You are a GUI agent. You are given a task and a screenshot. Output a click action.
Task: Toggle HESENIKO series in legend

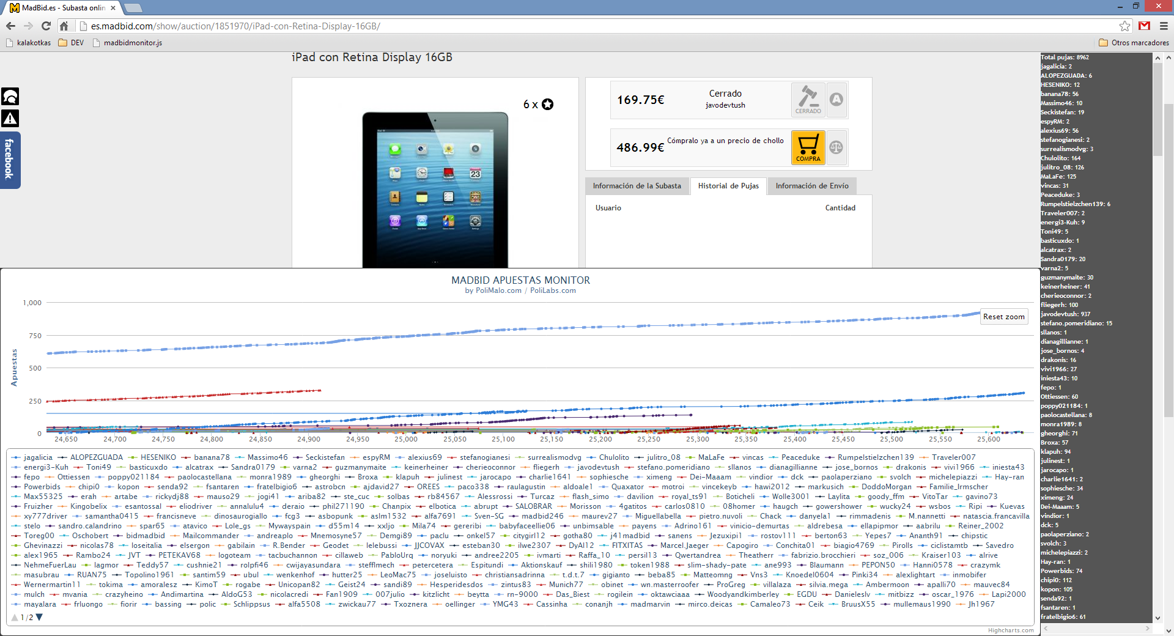click(152, 457)
